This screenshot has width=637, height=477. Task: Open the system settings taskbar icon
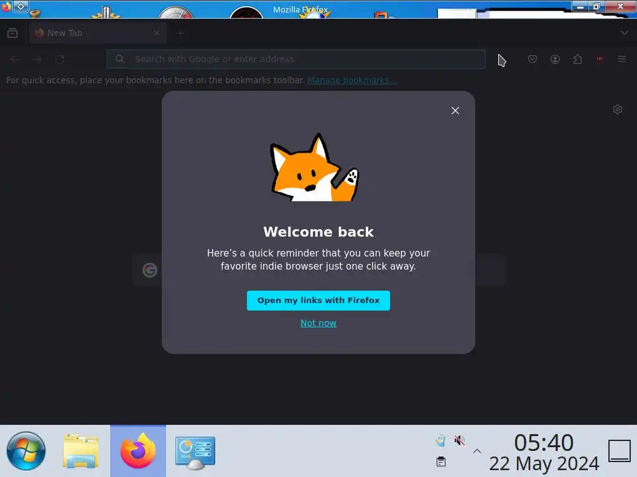(195, 453)
